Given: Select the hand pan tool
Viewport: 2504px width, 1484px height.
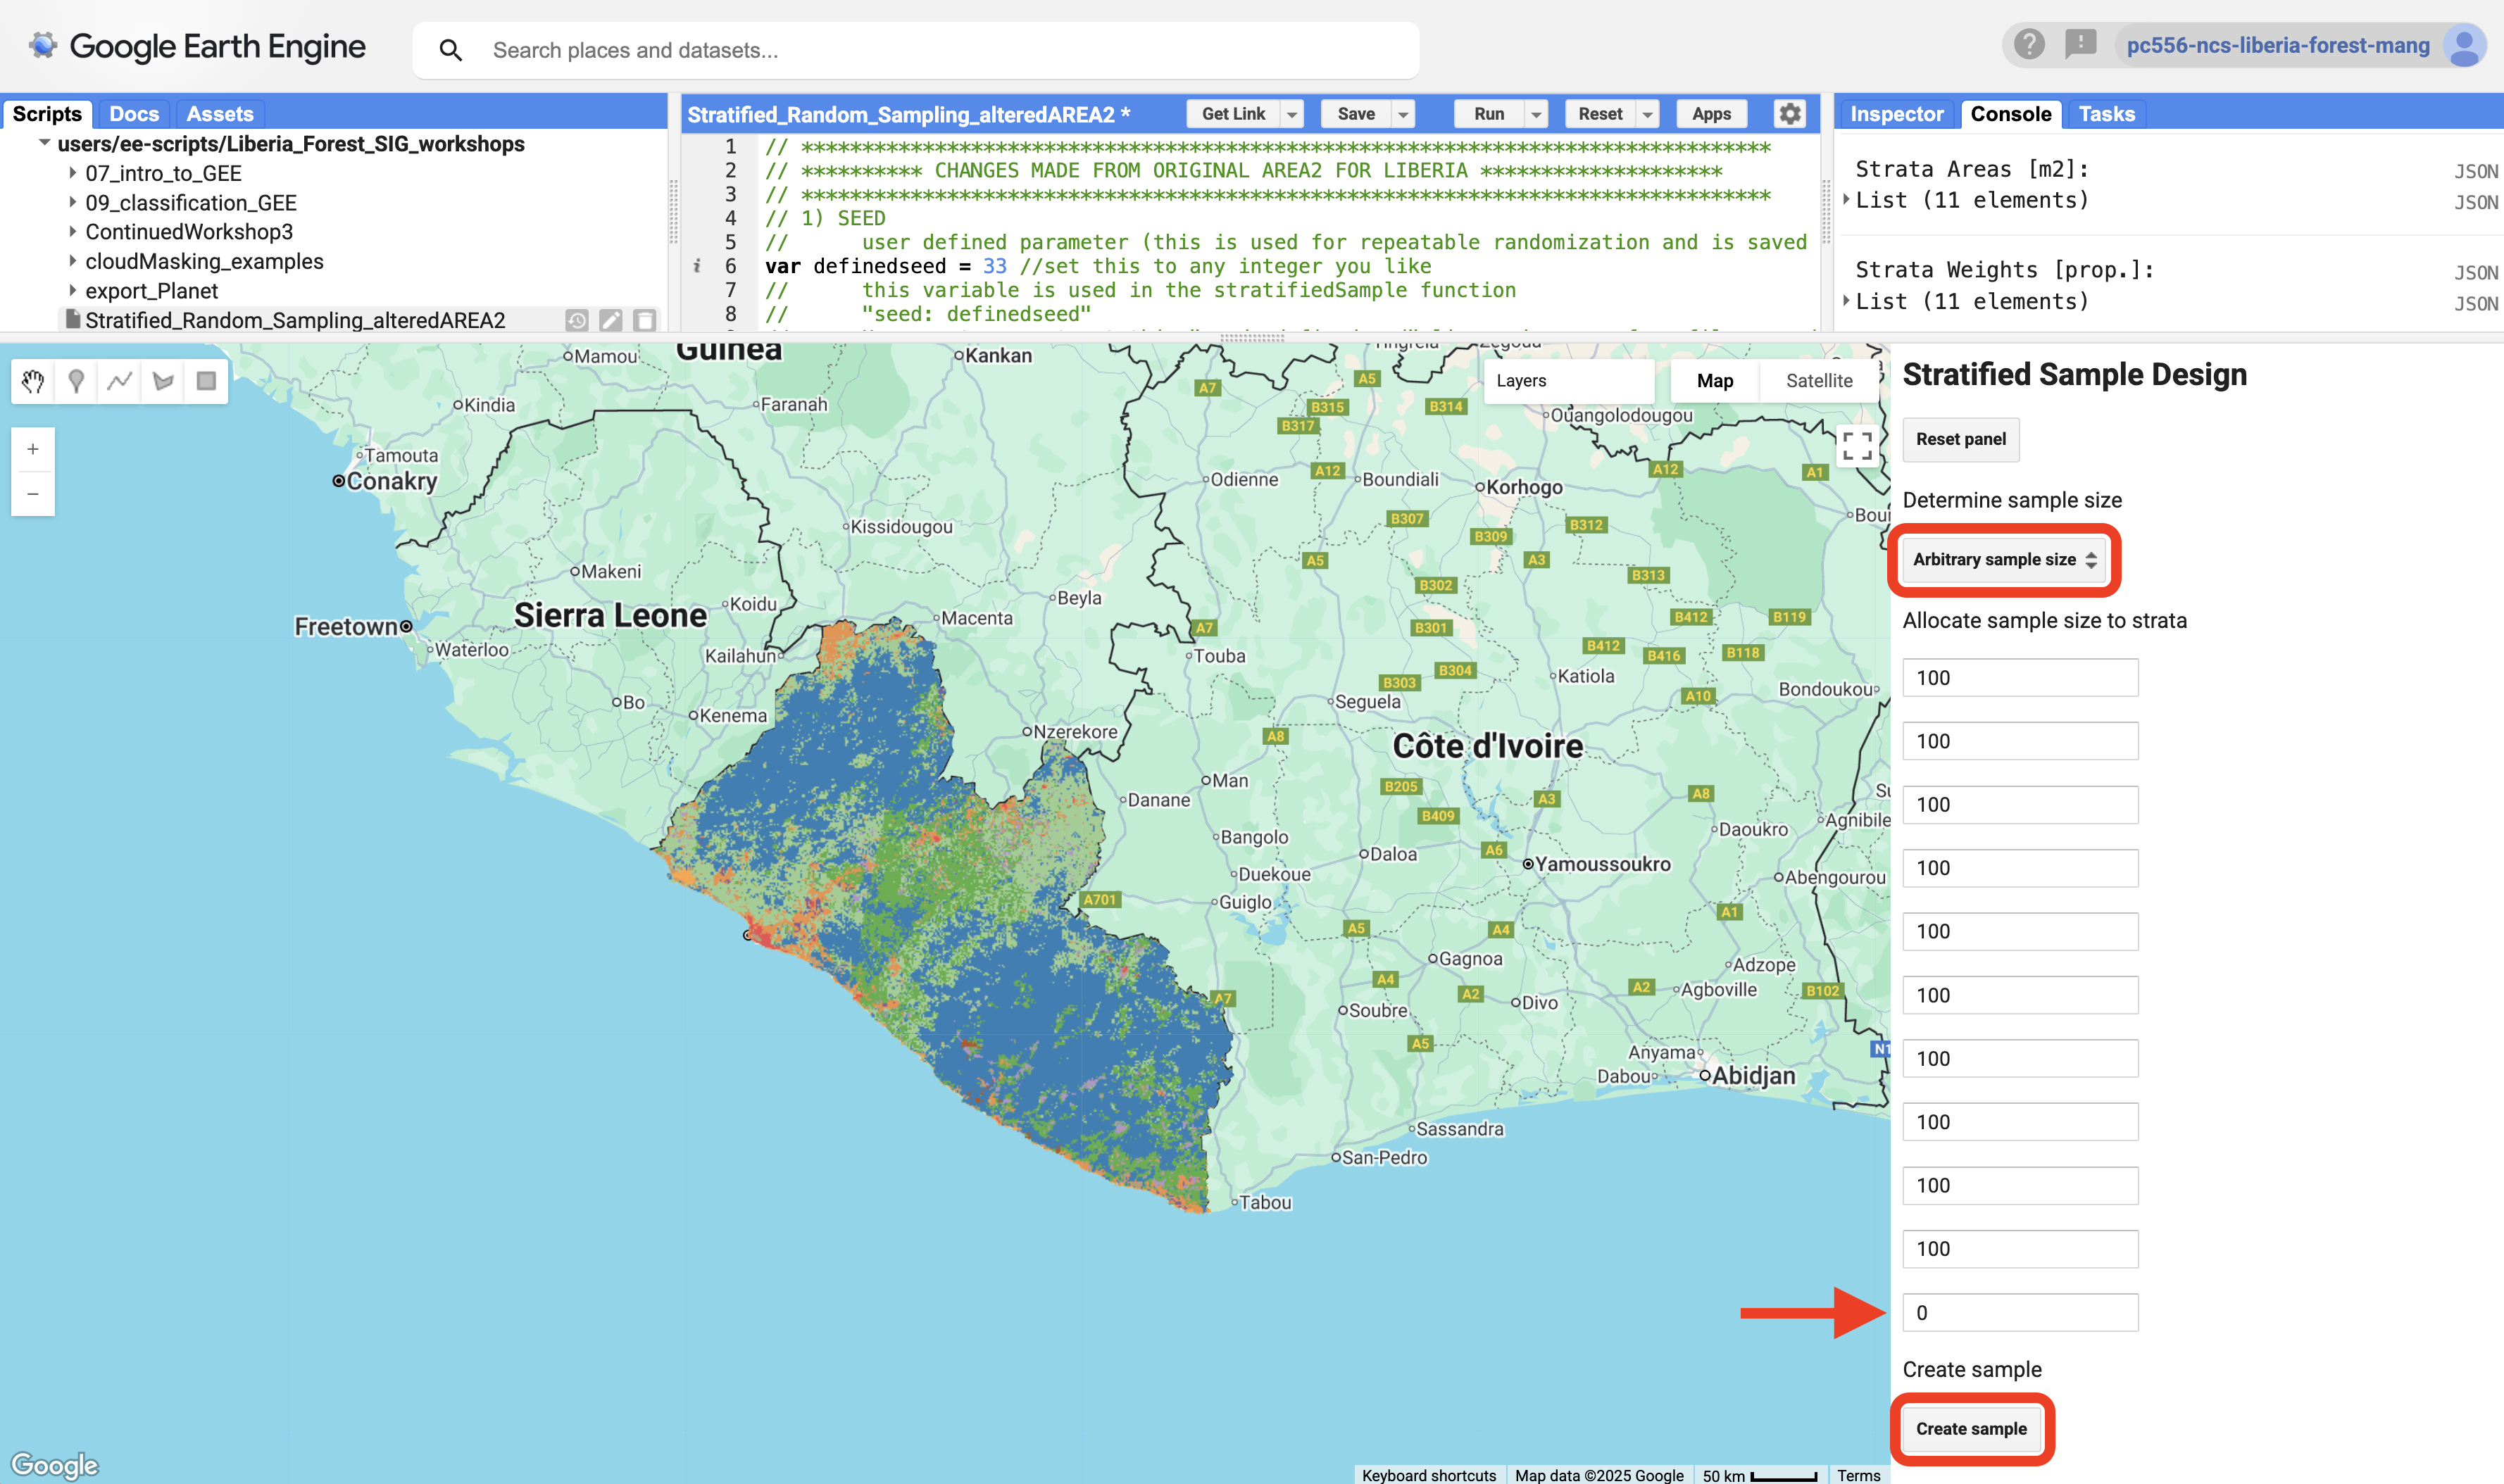Looking at the screenshot, I should click(x=33, y=381).
